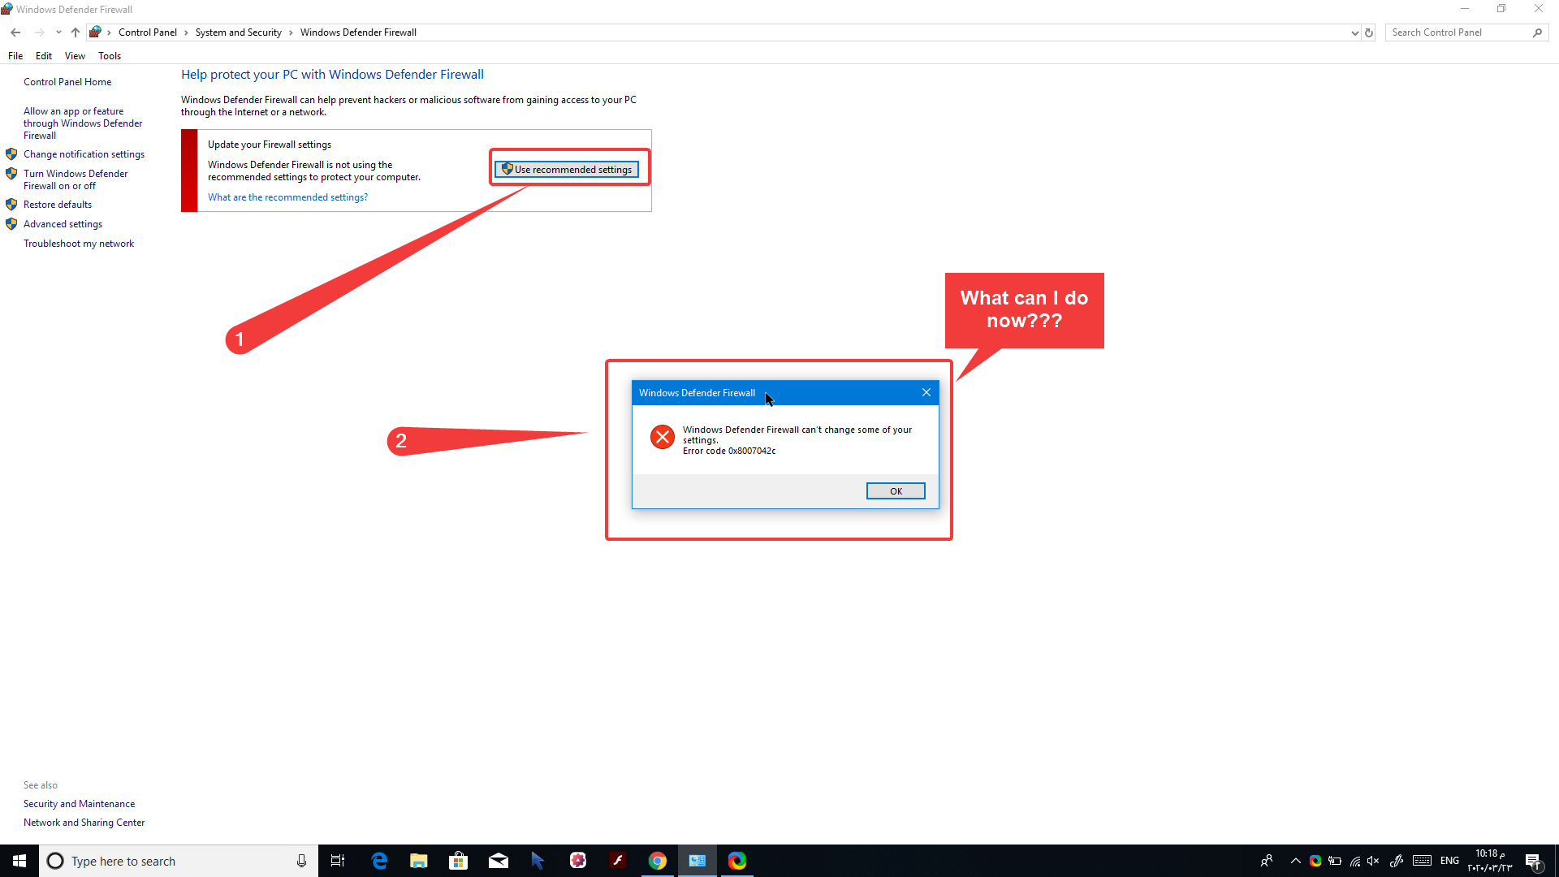This screenshot has width=1559, height=877.
Task: Show hidden system tray icons
Action: pyautogui.click(x=1295, y=861)
